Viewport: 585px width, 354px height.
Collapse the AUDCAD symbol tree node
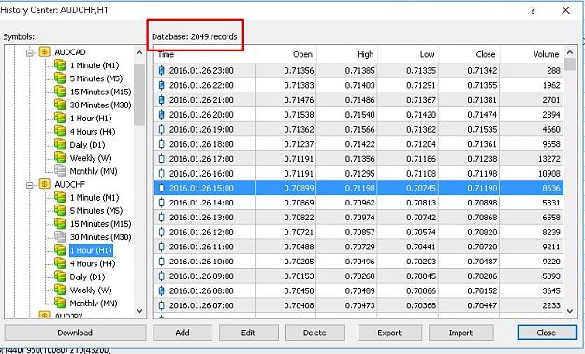pyautogui.click(x=29, y=52)
